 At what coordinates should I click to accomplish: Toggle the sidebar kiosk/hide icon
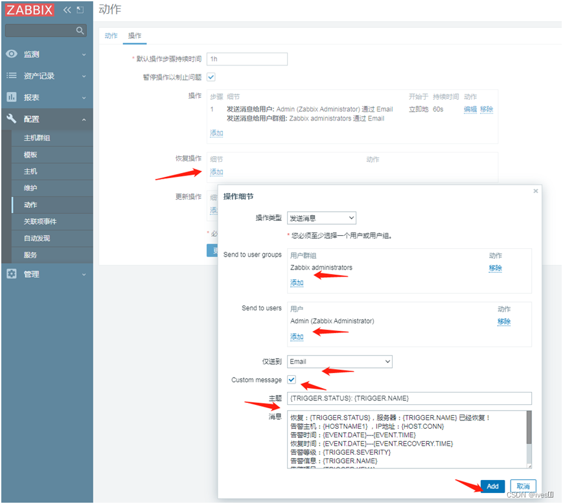(80, 10)
